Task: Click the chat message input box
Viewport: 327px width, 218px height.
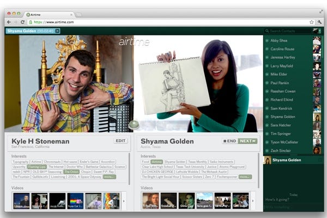Action: click(x=293, y=207)
